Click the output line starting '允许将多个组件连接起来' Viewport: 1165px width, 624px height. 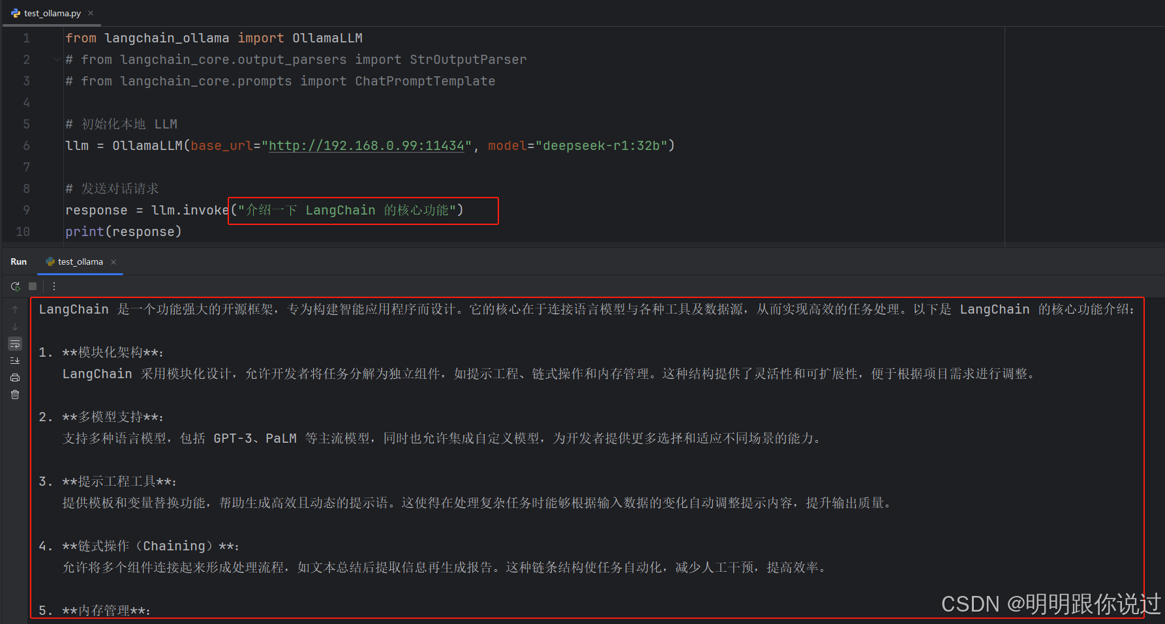click(x=446, y=567)
